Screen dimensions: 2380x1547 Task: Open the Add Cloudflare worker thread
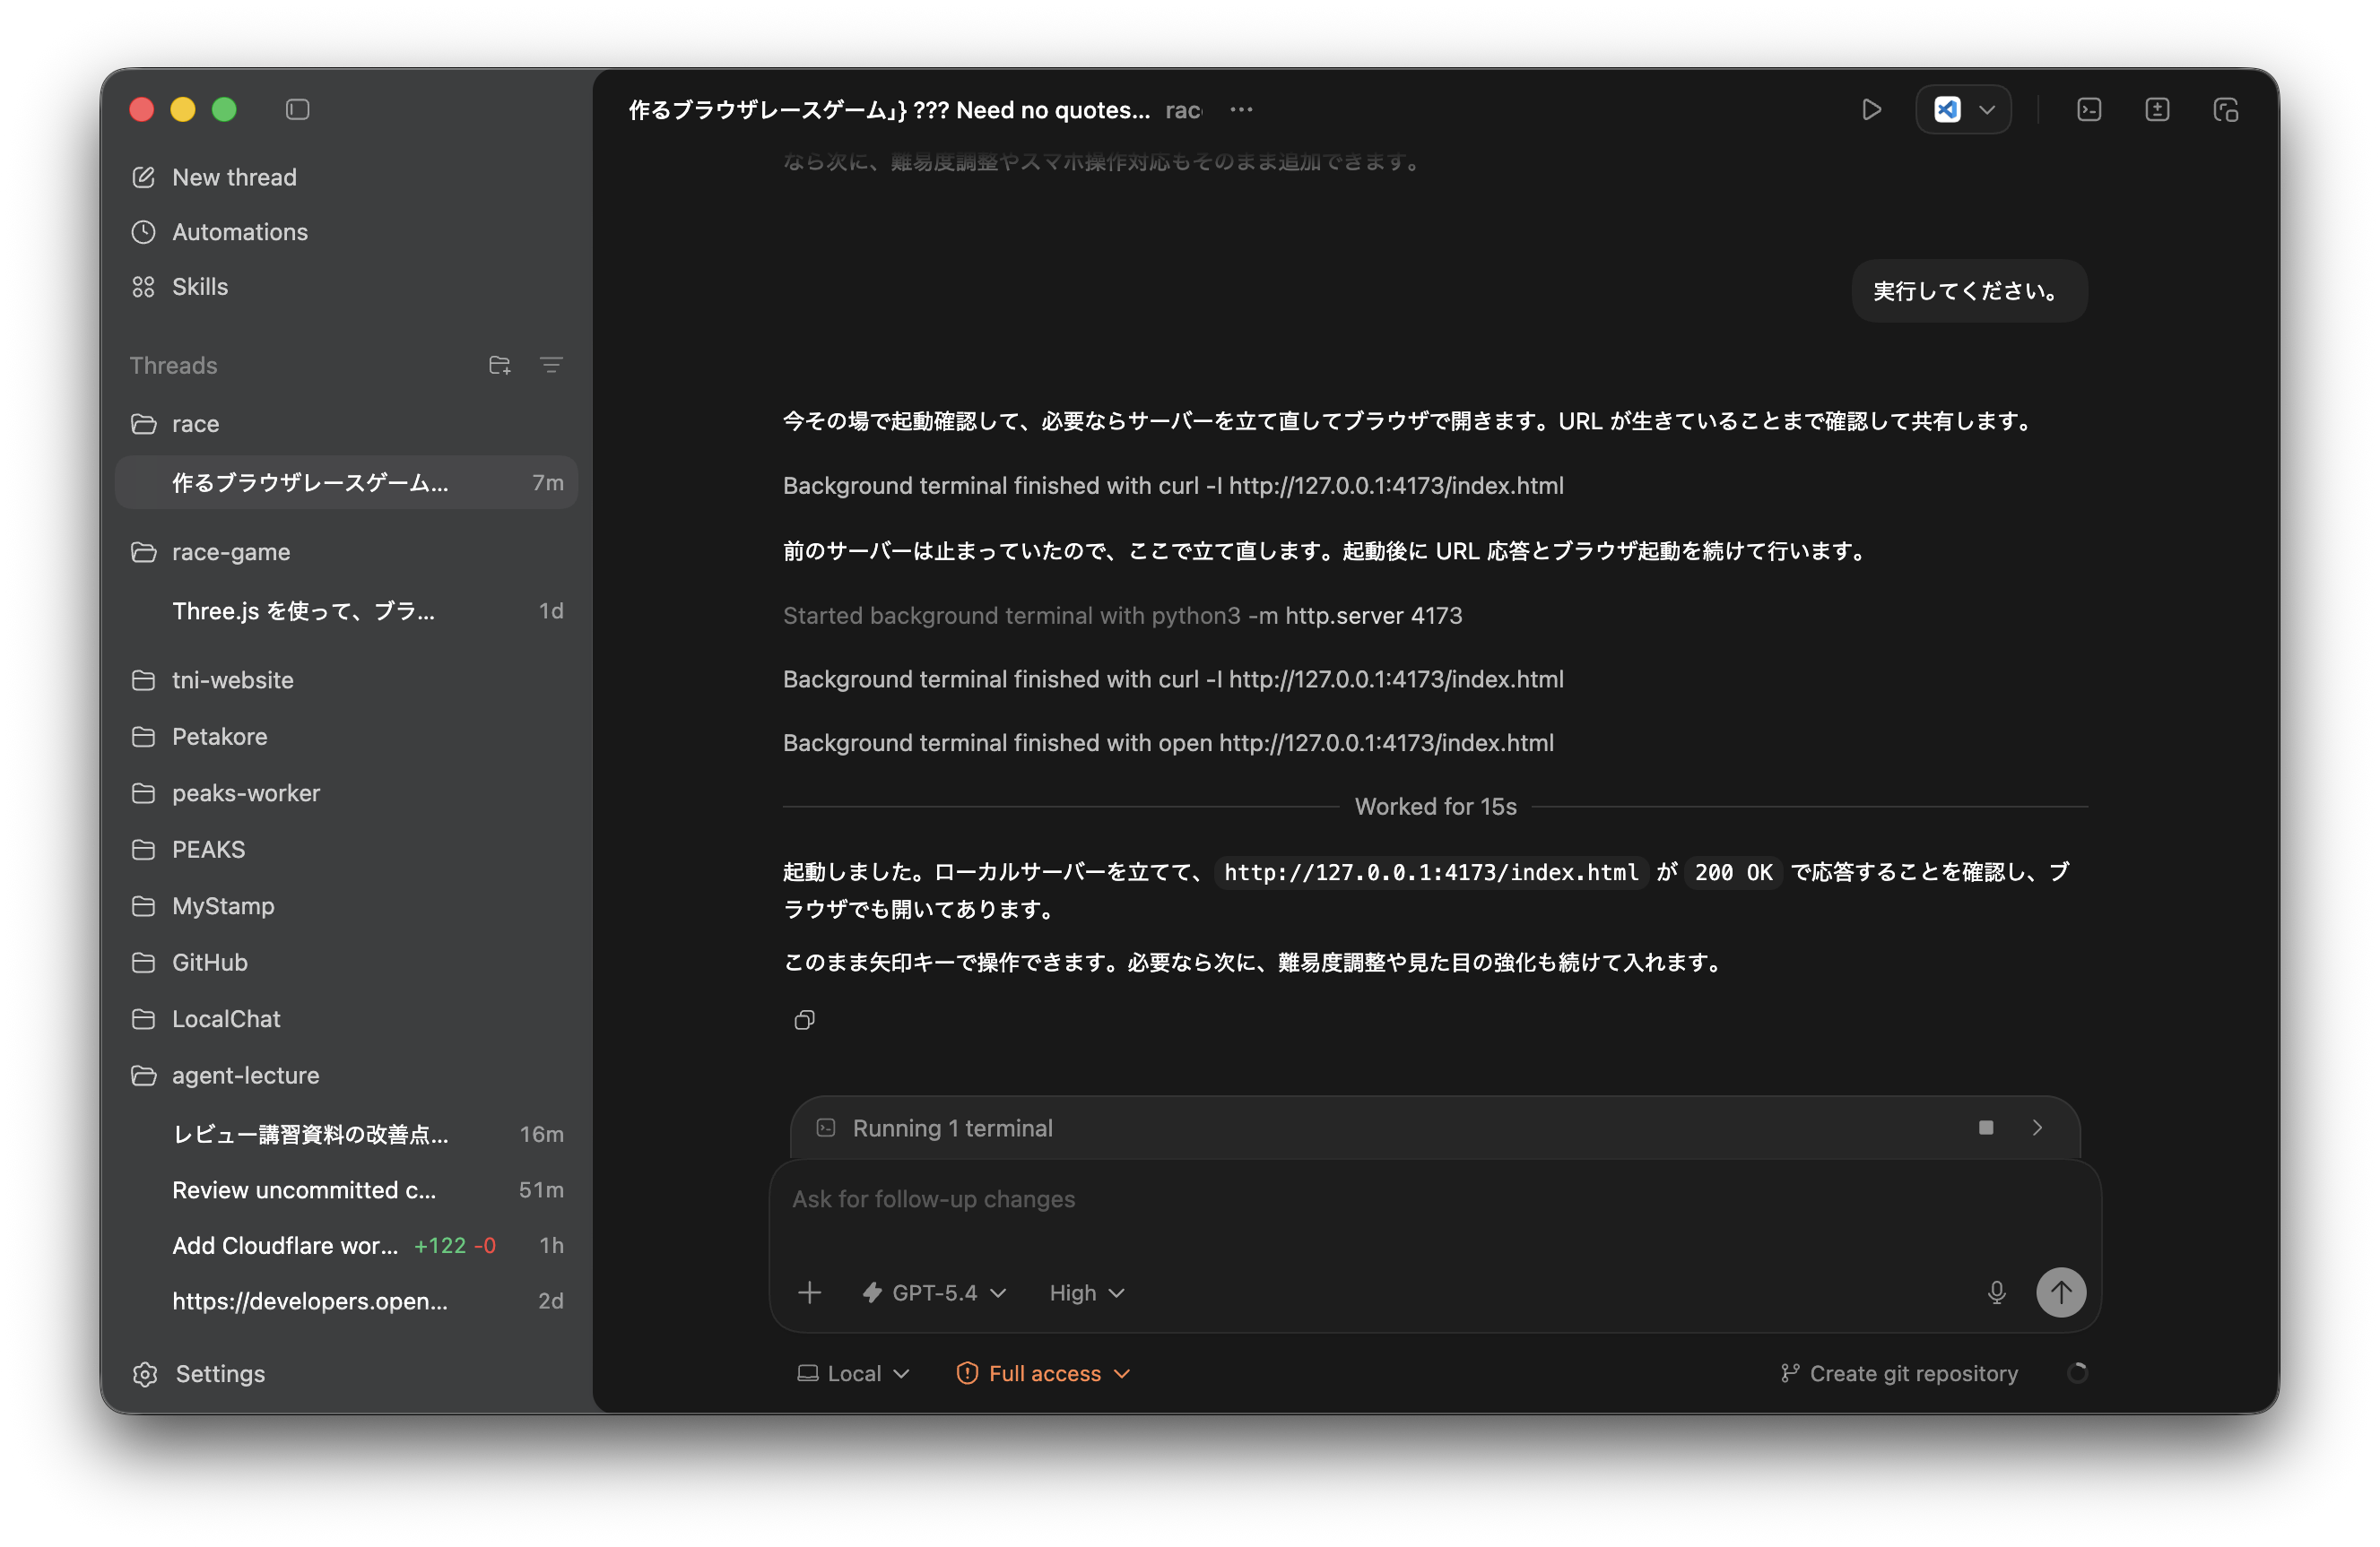click(x=346, y=1245)
